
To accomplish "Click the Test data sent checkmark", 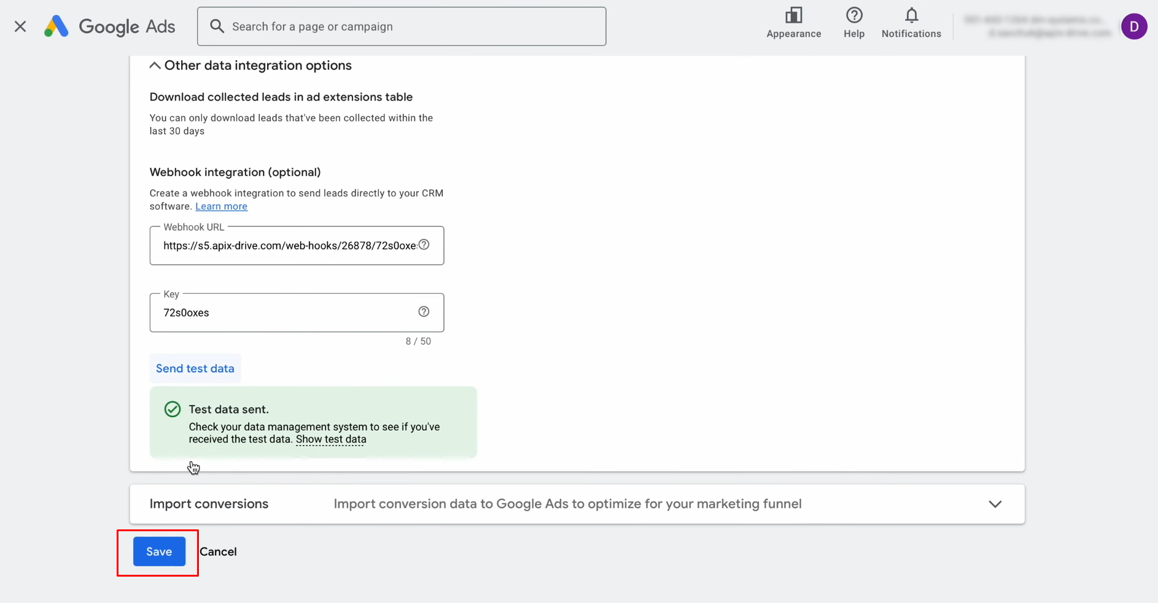I will pyautogui.click(x=172, y=409).
